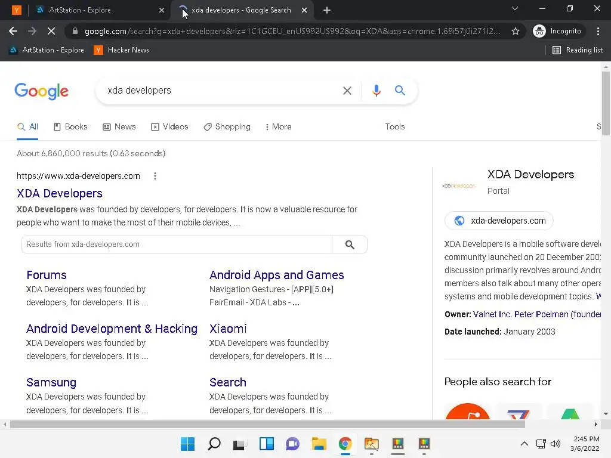
Task: Open the Reading list panel
Action: pyautogui.click(x=578, y=50)
